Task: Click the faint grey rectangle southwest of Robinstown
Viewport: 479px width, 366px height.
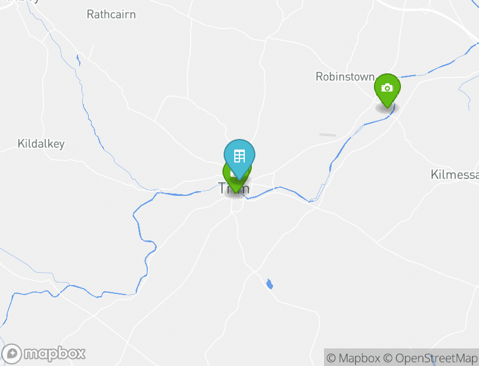Action: (x=328, y=135)
